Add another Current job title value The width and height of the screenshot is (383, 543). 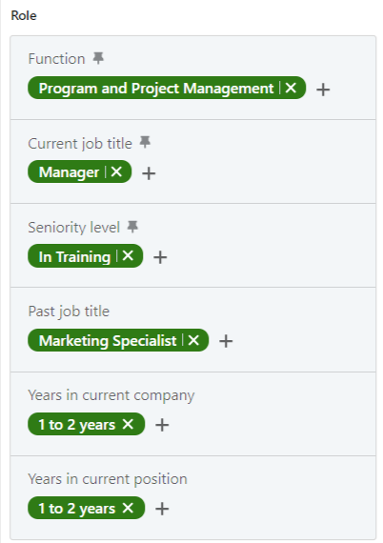(149, 173)
